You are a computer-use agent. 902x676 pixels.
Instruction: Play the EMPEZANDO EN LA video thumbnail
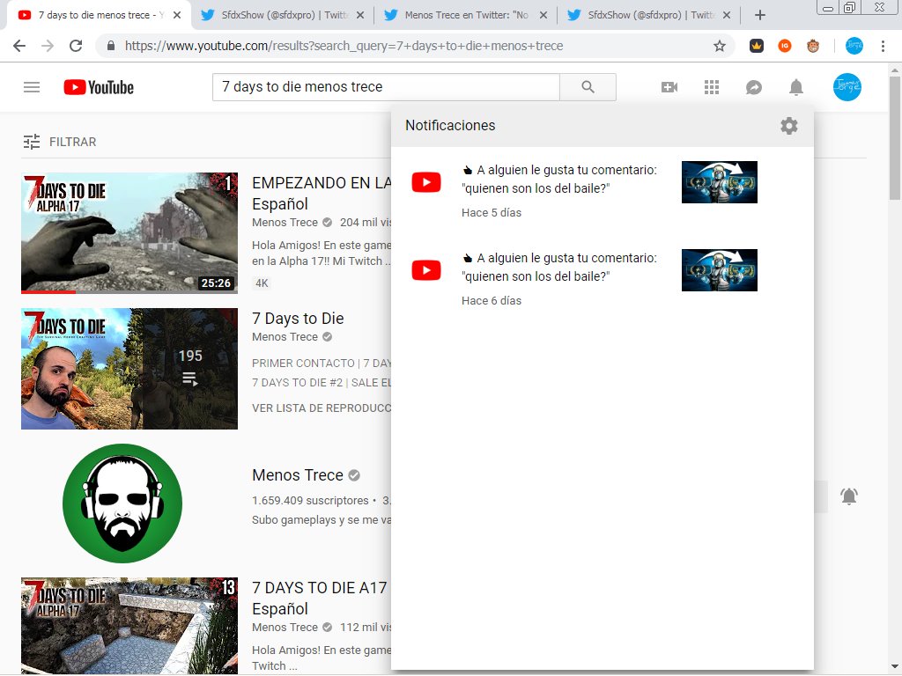129,232
